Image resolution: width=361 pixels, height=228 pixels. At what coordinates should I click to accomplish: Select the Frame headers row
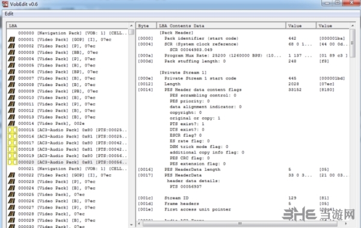pos(243,203)
